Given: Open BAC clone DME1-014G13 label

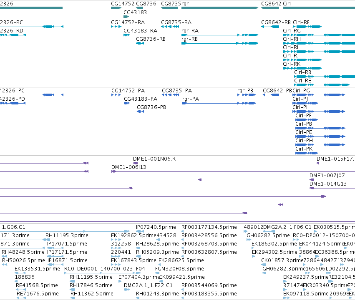Looking at the screenshot, I should point(328,184).
